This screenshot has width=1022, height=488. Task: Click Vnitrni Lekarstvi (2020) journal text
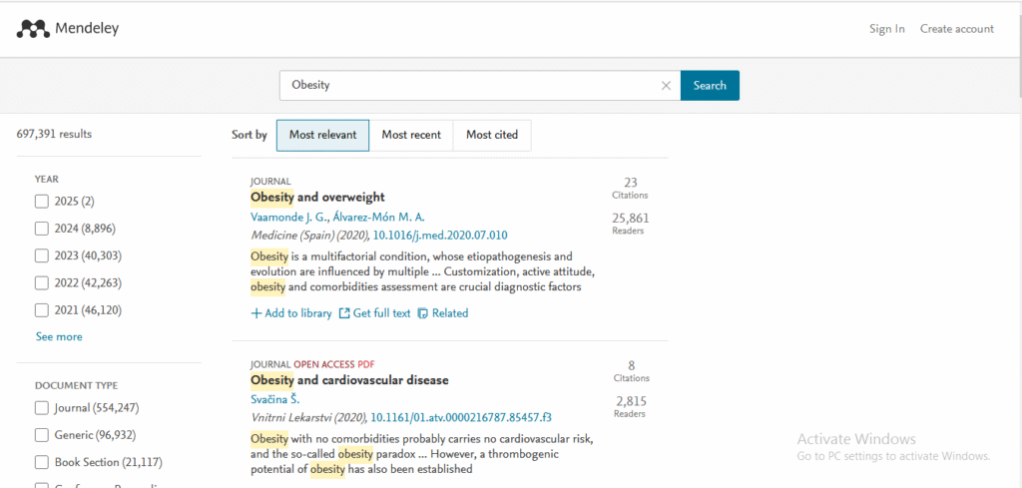pos(309,417)
